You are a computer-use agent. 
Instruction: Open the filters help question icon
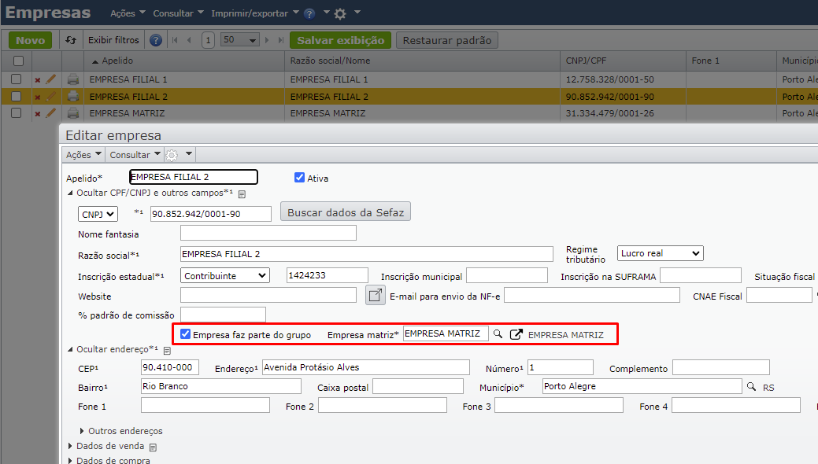coord(155,40)
